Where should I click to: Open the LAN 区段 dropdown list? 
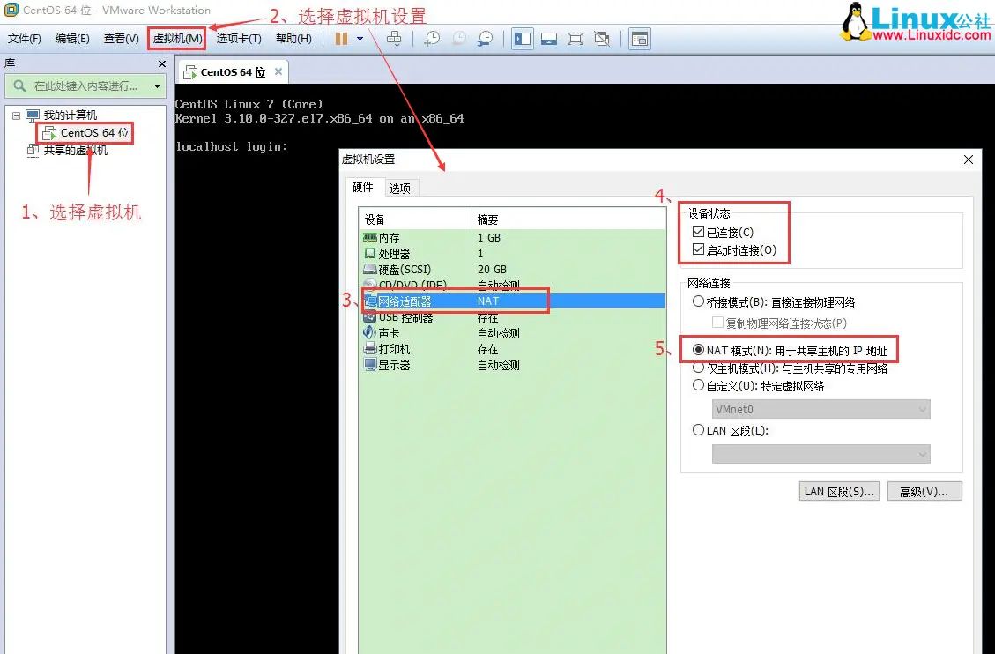coord(820,454)
